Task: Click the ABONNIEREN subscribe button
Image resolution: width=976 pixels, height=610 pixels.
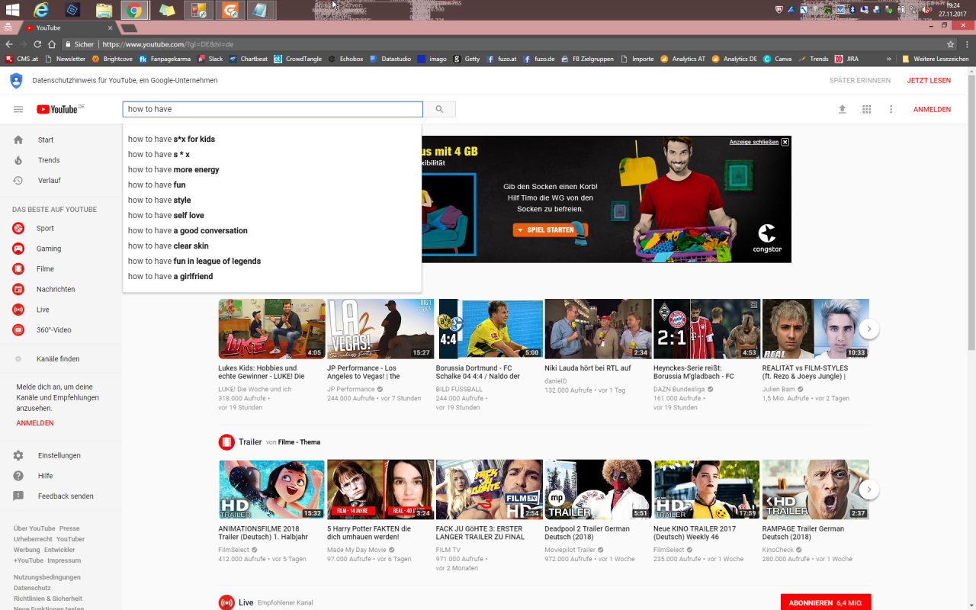Action: point(826,602)
